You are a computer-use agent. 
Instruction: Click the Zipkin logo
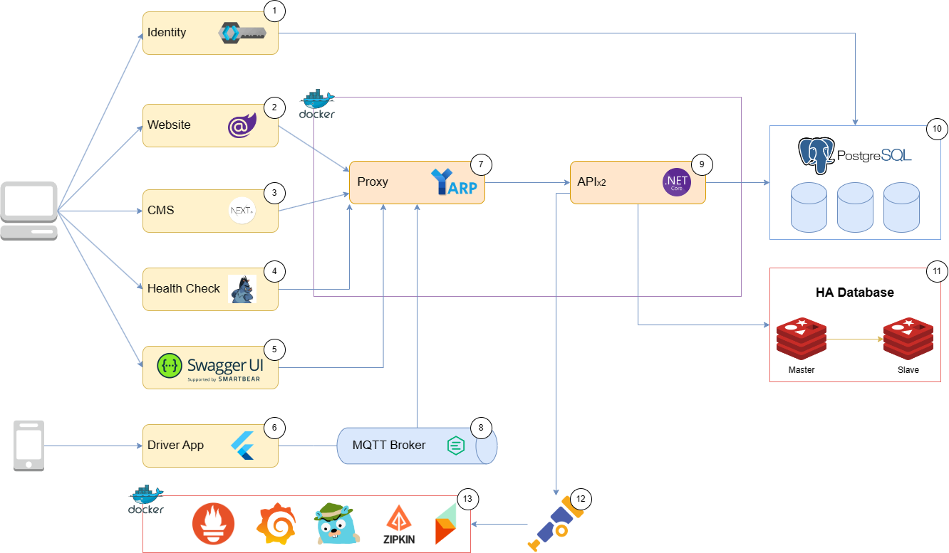(x=398, y=525)
